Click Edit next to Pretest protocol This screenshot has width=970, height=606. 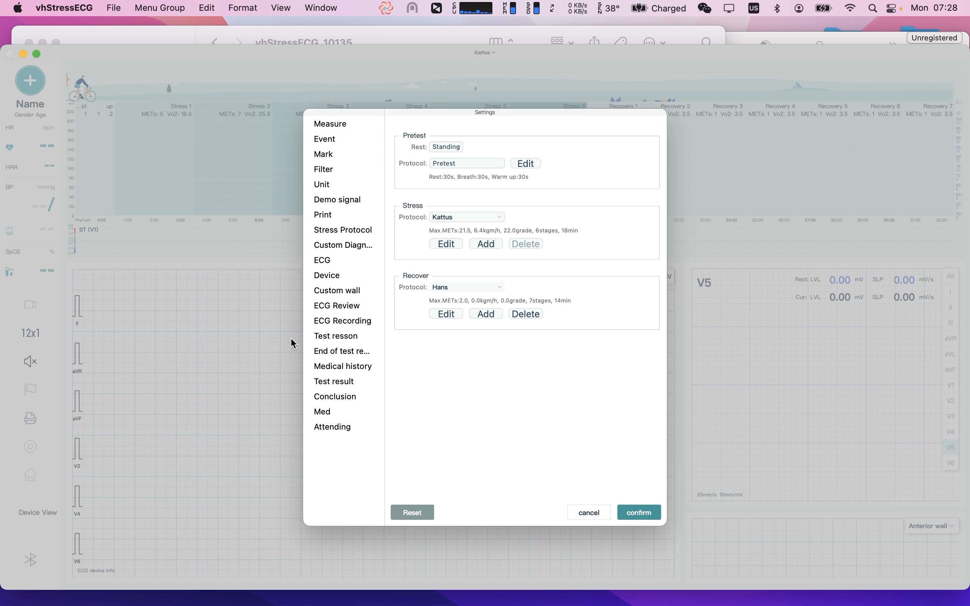(x=525, y=163)
